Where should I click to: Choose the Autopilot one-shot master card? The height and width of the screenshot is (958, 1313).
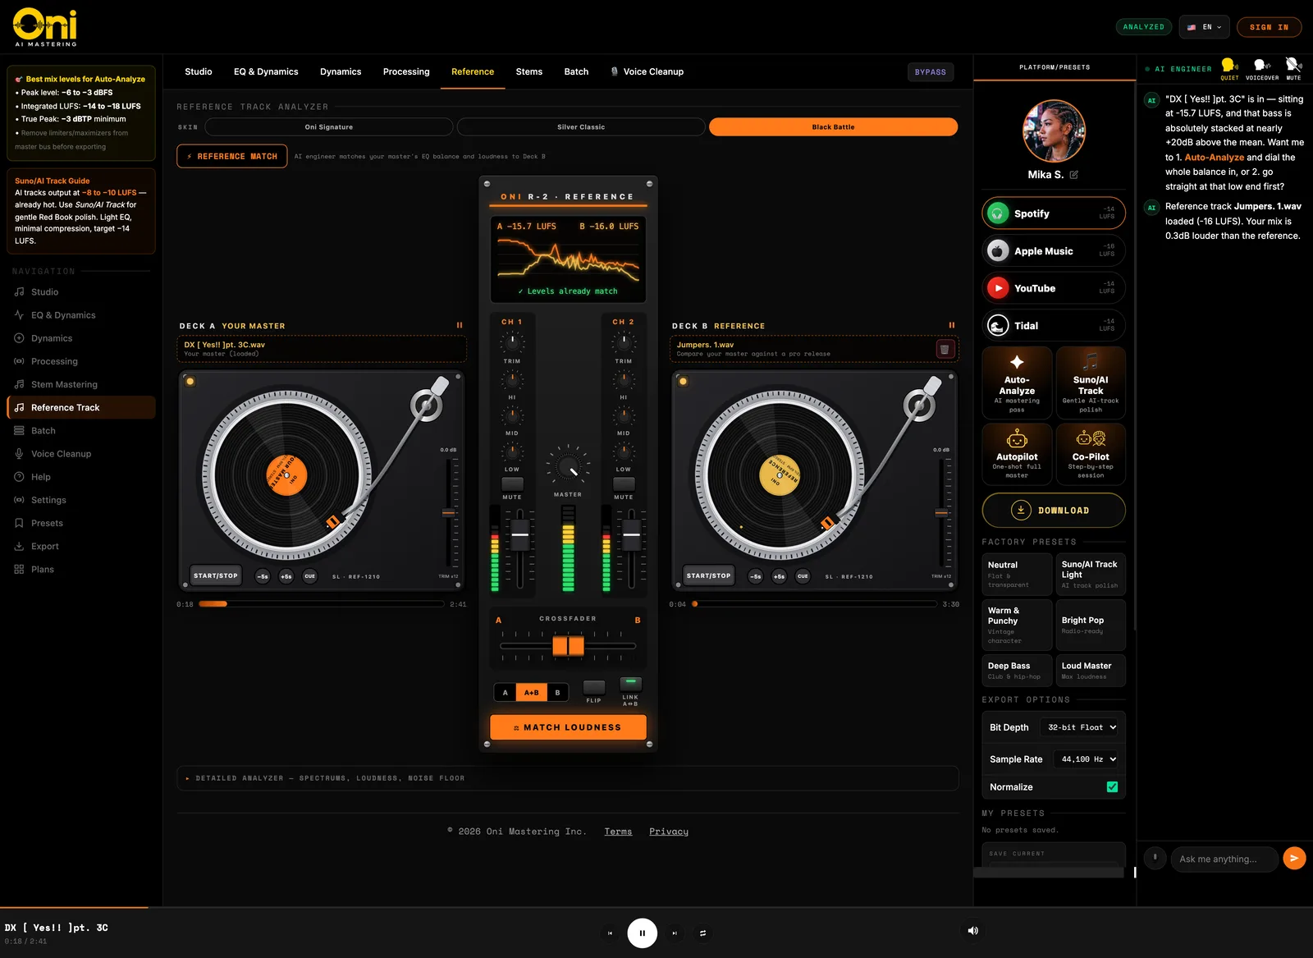[1017, 454]
